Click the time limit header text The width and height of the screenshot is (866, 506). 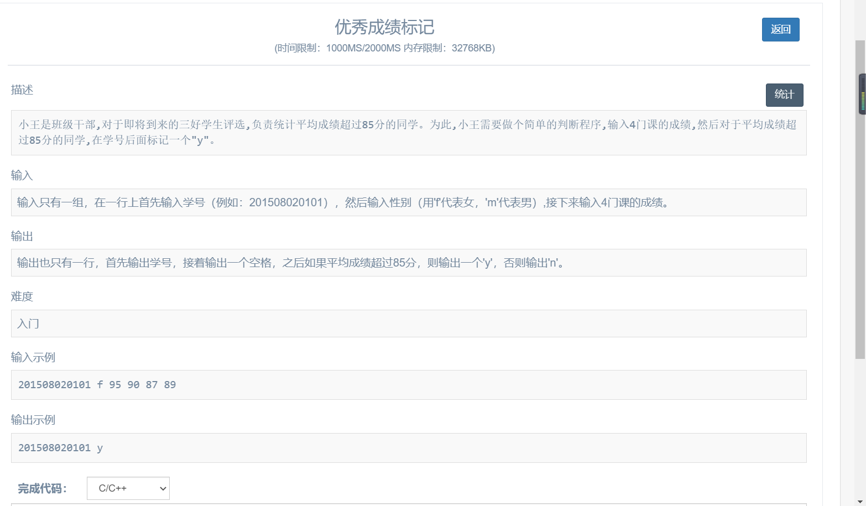coord(384,49)
